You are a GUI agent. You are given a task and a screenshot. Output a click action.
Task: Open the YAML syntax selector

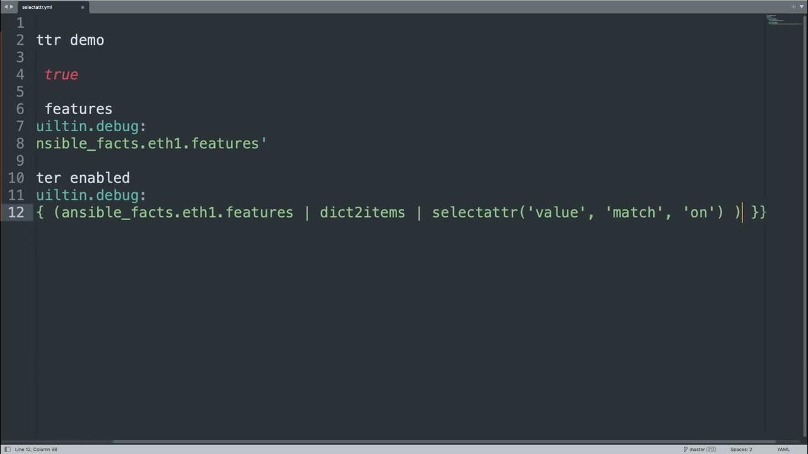point(783,449)
